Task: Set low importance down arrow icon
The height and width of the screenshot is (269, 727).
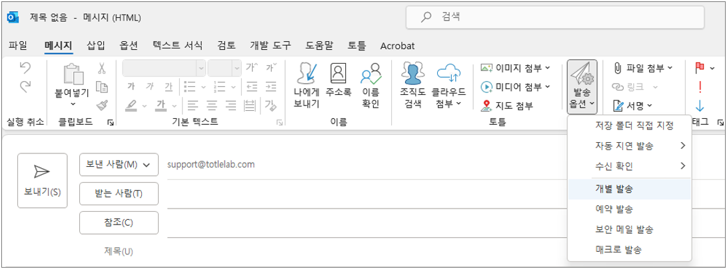Action: click(x=700, y=106)
